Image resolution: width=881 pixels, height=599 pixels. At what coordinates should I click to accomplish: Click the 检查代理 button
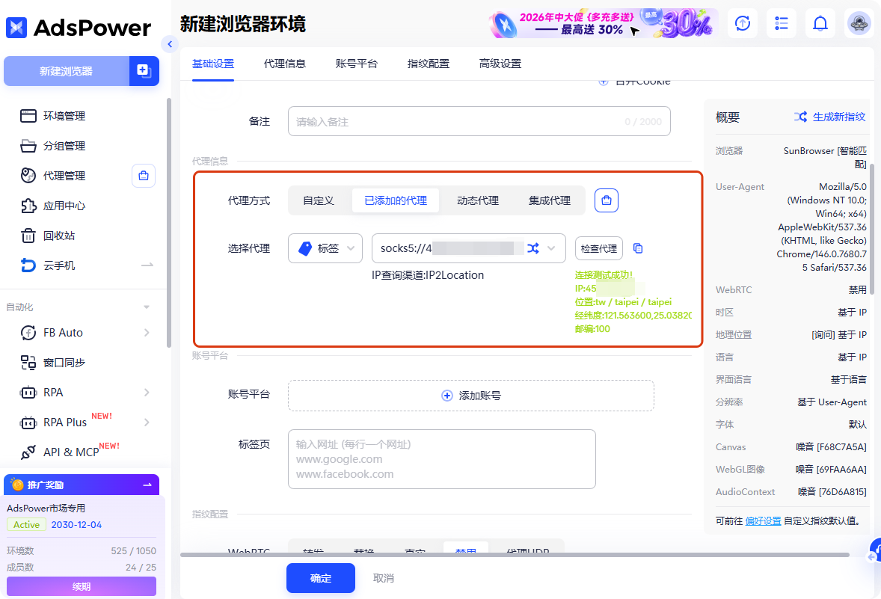tap(599, 248)
